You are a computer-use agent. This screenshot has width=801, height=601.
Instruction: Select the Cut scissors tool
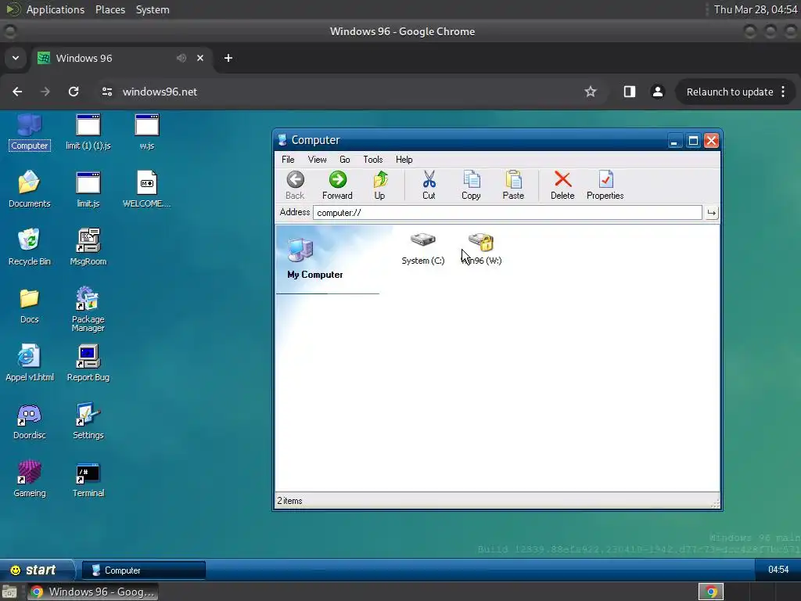click(x=429, y=185)
